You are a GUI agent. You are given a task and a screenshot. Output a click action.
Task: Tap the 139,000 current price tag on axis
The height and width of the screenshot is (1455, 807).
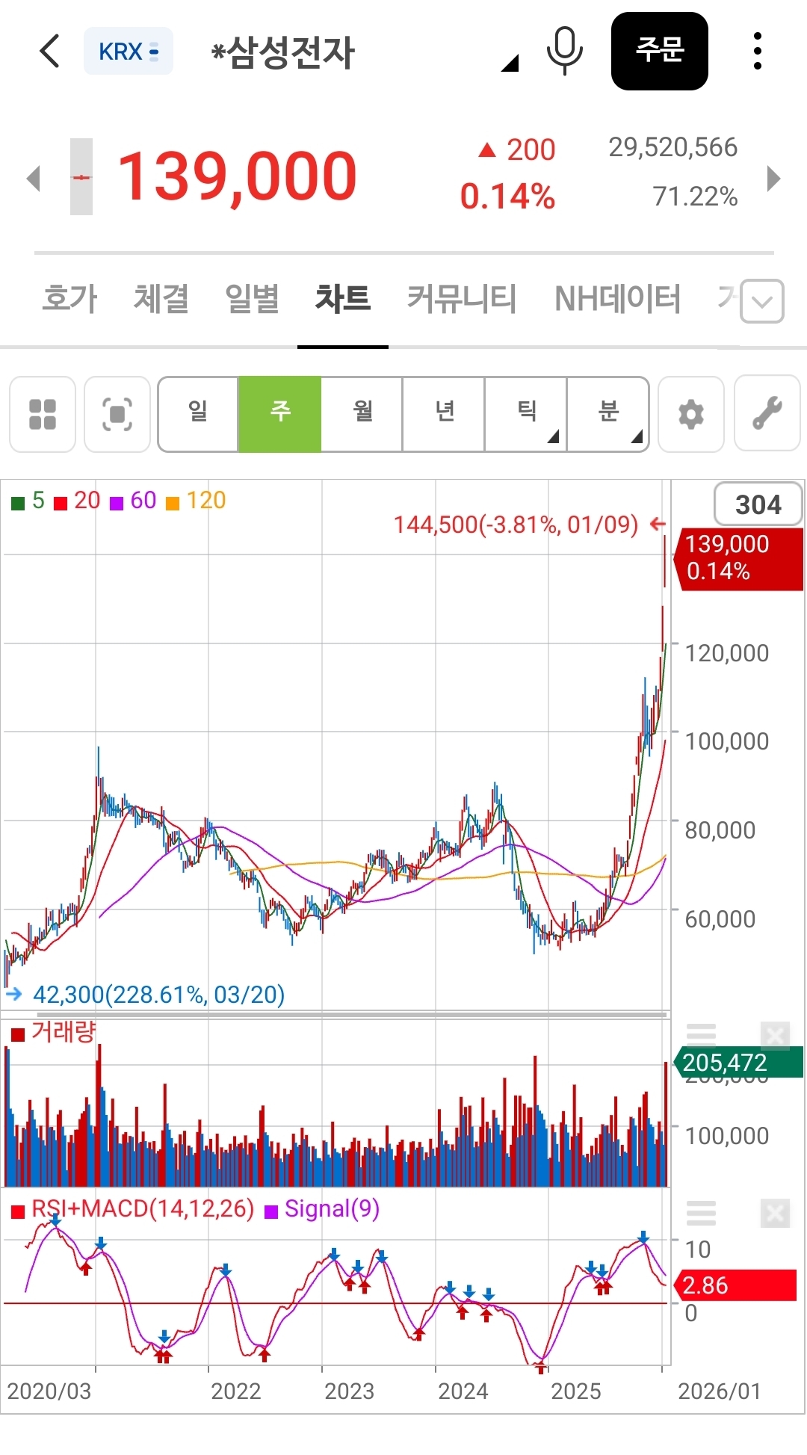point(738,558)
